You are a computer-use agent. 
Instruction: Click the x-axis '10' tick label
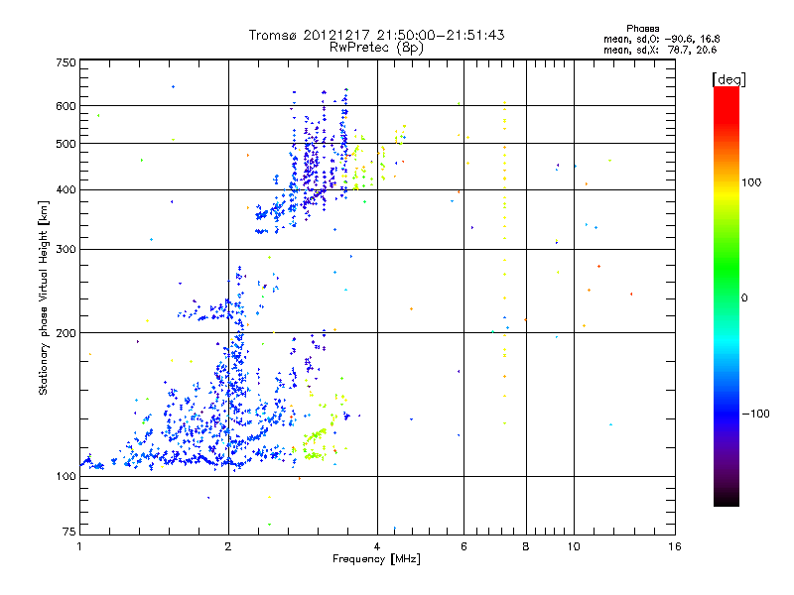(574, 546)
